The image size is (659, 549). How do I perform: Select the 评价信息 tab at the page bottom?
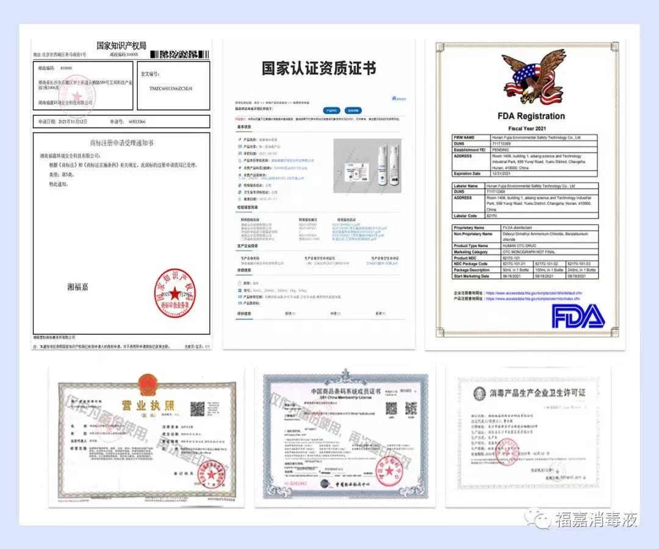244,314
